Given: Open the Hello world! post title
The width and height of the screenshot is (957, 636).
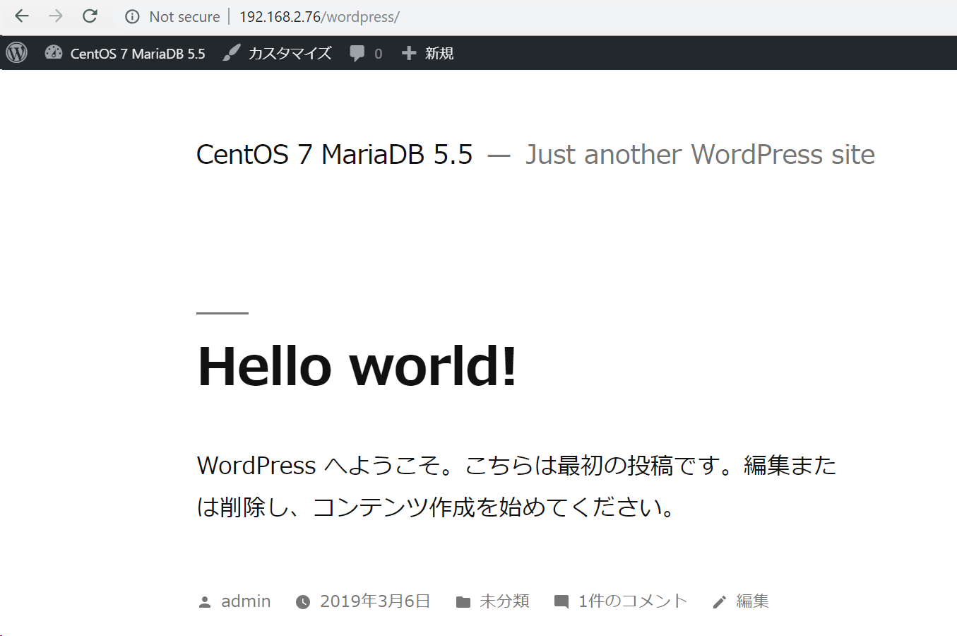Looking at the screenshot, I should point(357,366).
